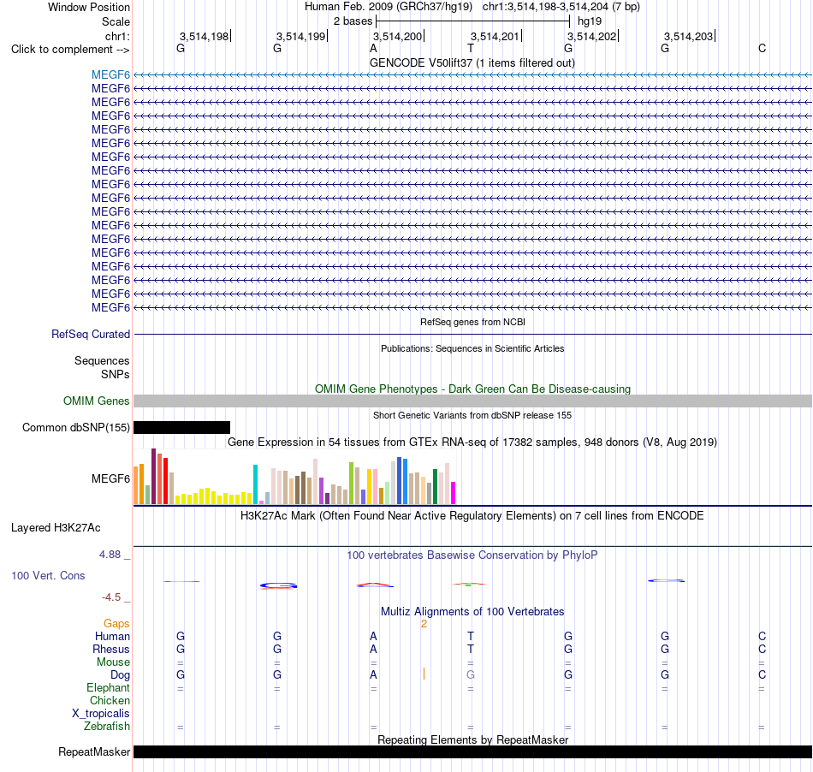Click the Scale track label
813x772 pixels.
click(x=116, y=21)
